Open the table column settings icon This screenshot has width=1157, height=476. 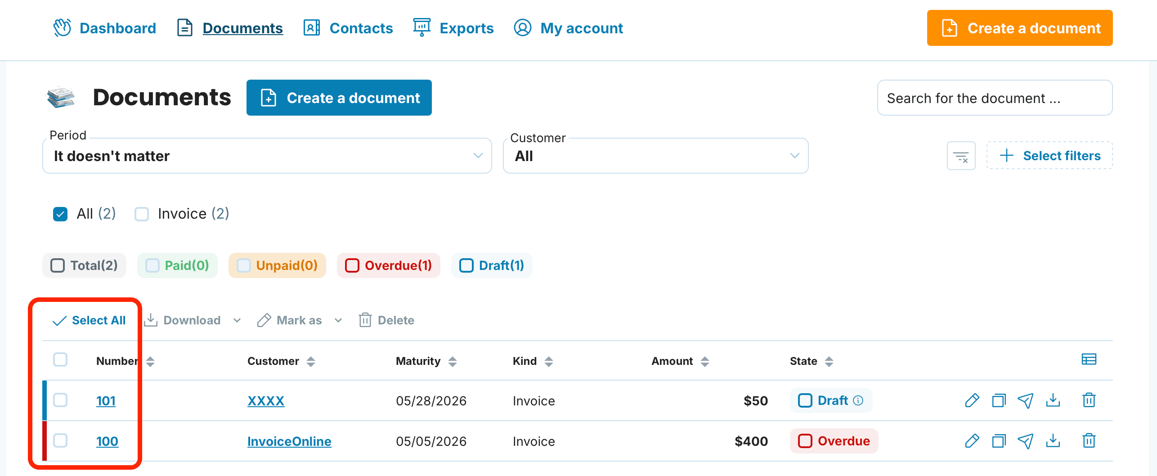tap(1089, 359)
